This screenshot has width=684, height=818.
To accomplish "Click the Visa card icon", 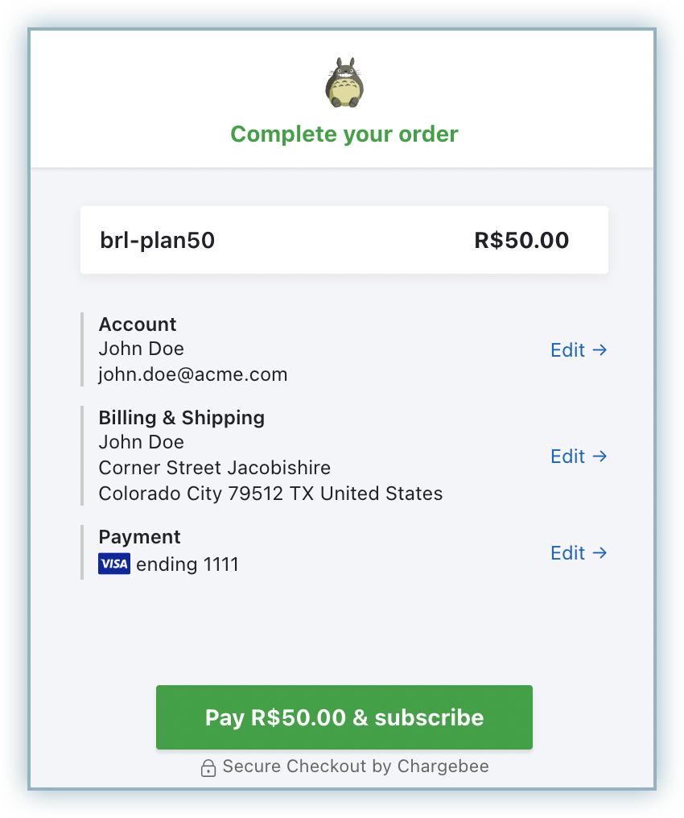I will pyautogui.click(x=113, y=564).
